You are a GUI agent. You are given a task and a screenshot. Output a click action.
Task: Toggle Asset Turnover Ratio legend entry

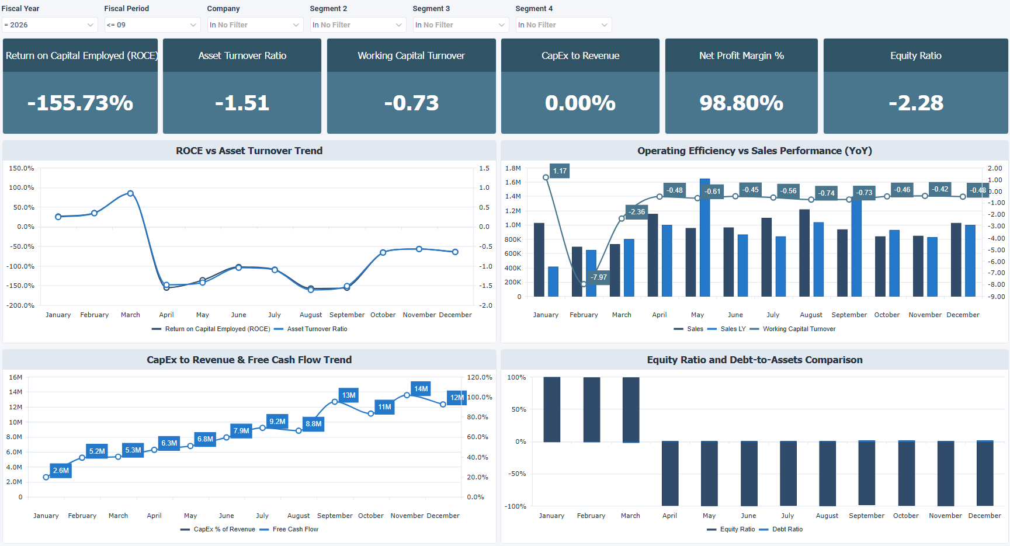pyautogui.click(x=311, y=329)
